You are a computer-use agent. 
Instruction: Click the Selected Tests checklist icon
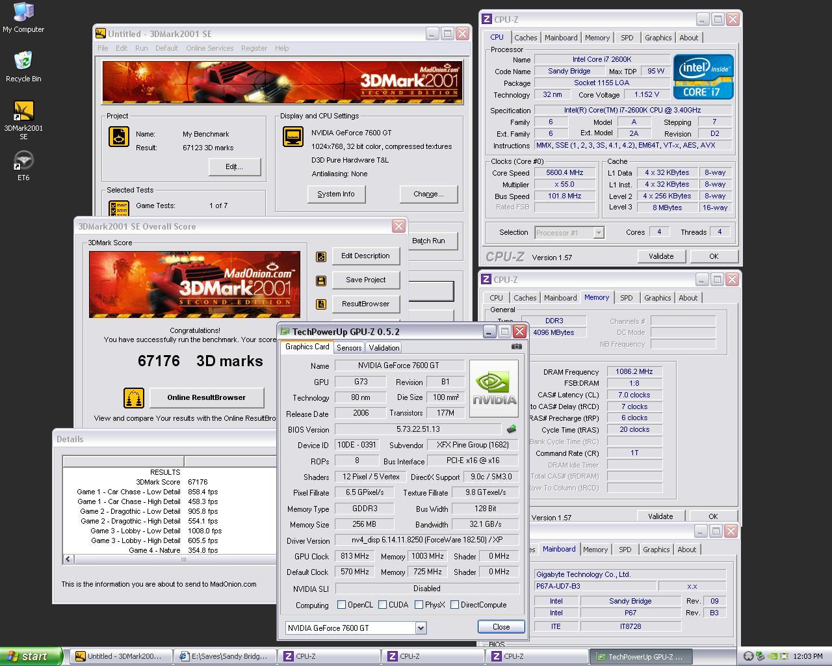click(x=119, y=208)
